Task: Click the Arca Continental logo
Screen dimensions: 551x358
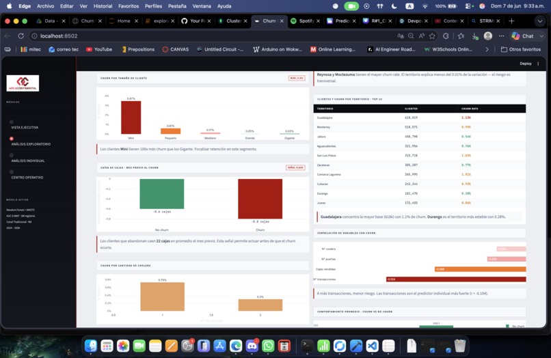Action: point(23,83)
